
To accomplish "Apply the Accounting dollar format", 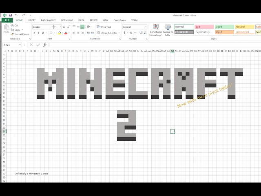I will click(x=124, y=33).
